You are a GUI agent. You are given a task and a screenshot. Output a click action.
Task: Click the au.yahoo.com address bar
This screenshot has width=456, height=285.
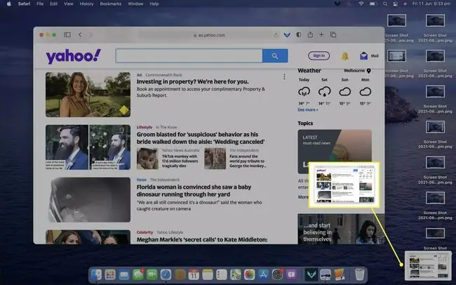coord(209,35)
